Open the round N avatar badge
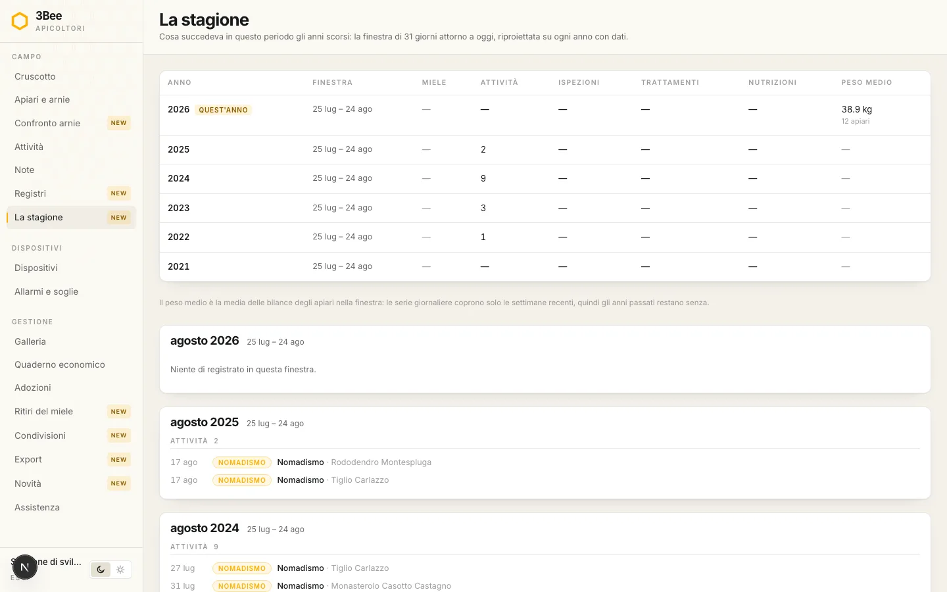This screenshot has height=592, width=947. click(x=24, y=567)
